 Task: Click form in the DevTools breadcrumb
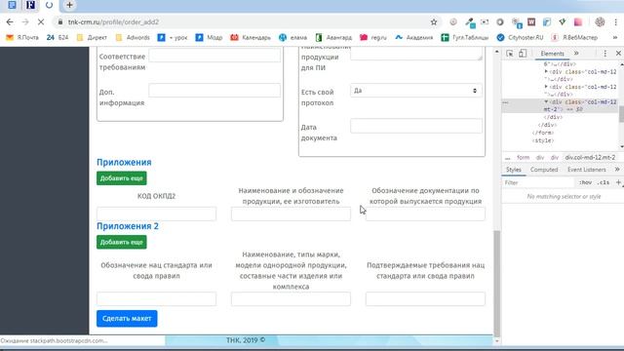click(x=523, y=158)
